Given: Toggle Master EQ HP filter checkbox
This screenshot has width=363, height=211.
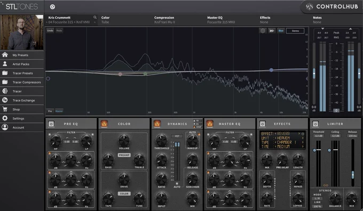Looking at the screenshot, I should [x=208, y=134].
